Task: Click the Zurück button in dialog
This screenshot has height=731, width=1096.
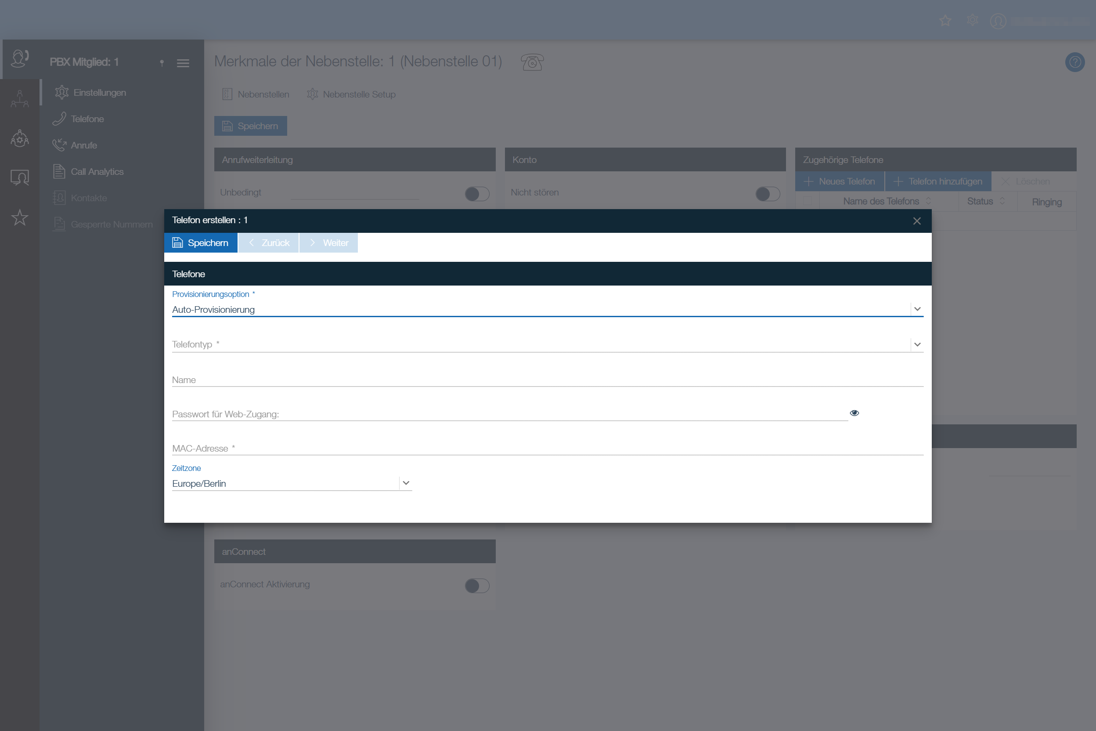Action: [x=269, y=243]
